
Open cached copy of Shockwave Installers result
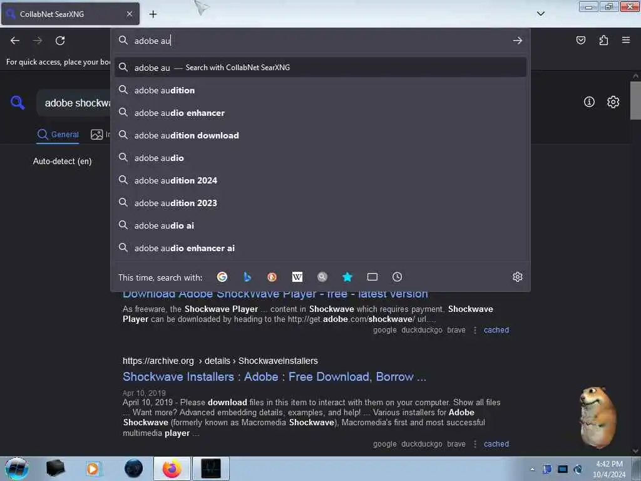click(x=496, y=444)
